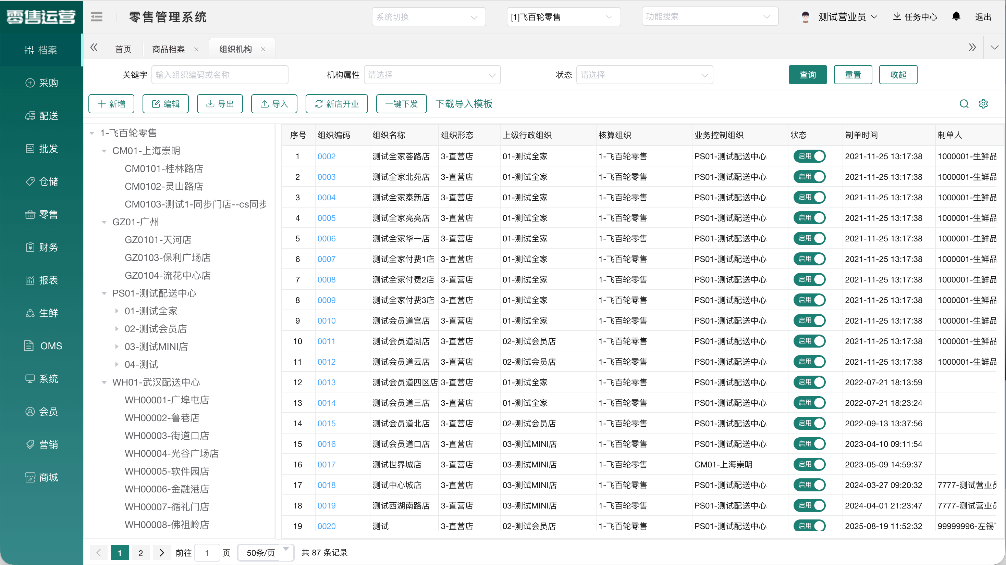
Task: Switch to the 财务 module
Action: [41, 247]
